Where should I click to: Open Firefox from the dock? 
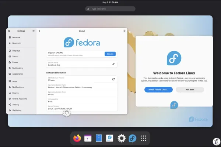coord(77,138)
